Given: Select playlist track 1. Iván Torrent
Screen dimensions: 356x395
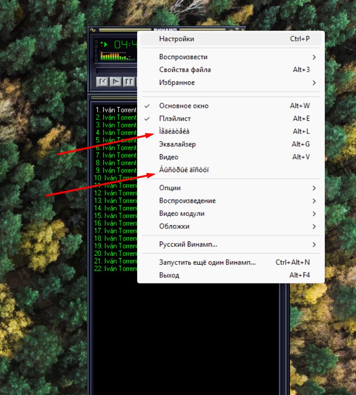Looking at the screenshot, I should 116,110.
